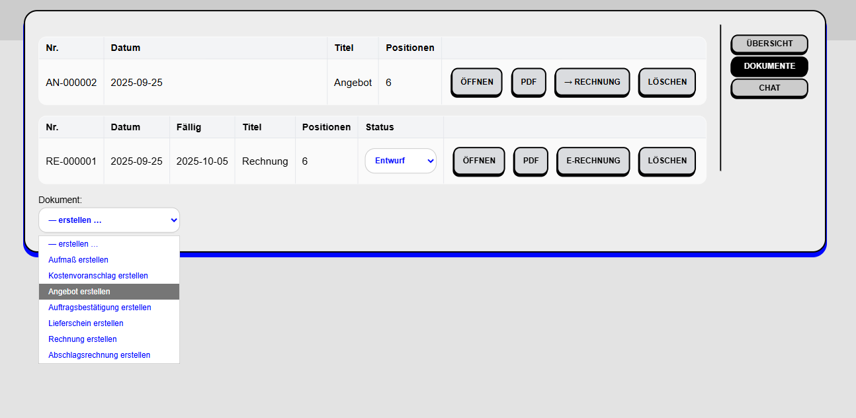Pick the highlighted Angebot erstellen option
This screenshot has width=856, height=418.
[79, 292]
